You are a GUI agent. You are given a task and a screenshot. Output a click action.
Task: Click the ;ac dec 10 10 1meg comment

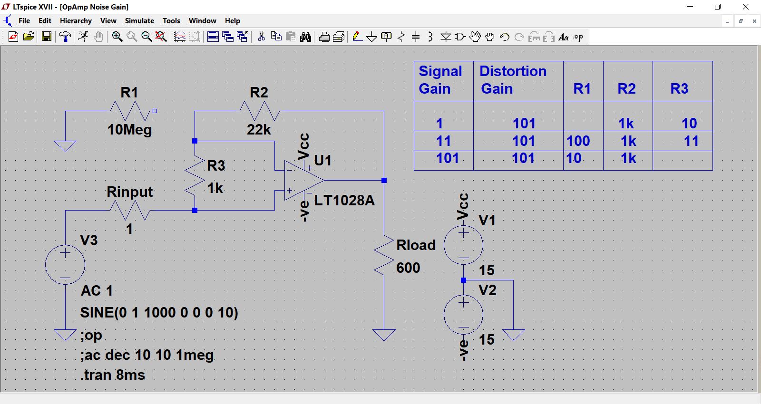(x=147, y=355)
